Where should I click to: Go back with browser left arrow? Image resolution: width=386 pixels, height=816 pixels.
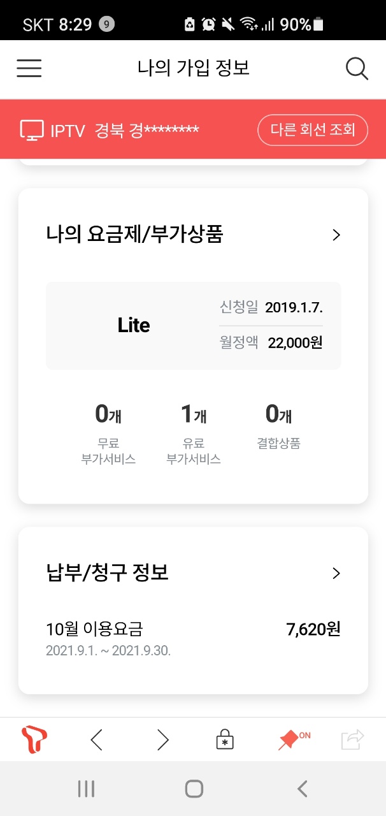pos(96,739)
